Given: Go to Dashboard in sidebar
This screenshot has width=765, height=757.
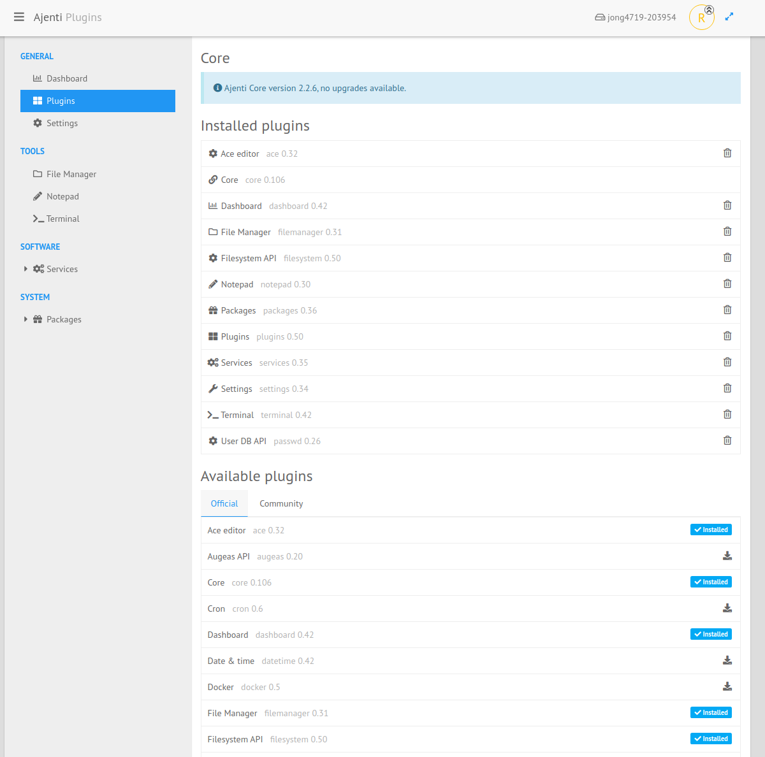Looking at the screenshot, I should [x=98, y=78].
